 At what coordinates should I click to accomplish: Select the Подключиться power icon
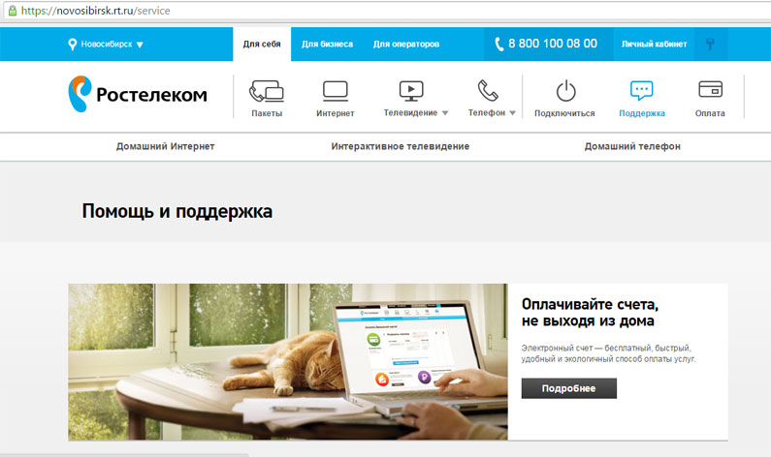(564, 92)
